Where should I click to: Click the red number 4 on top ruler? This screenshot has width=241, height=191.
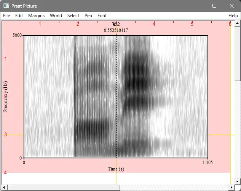pos(154,24)
